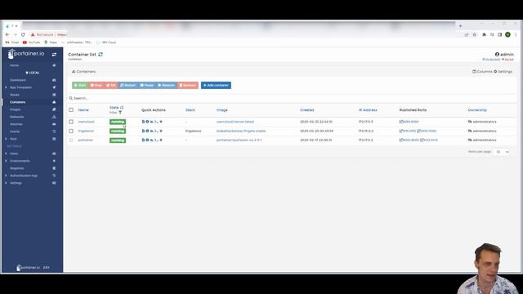The image size is (523, 294).
Task: Open the 5000:5000 published port for the frigate container
Action: pyautogui.click(x=427, y=131)
